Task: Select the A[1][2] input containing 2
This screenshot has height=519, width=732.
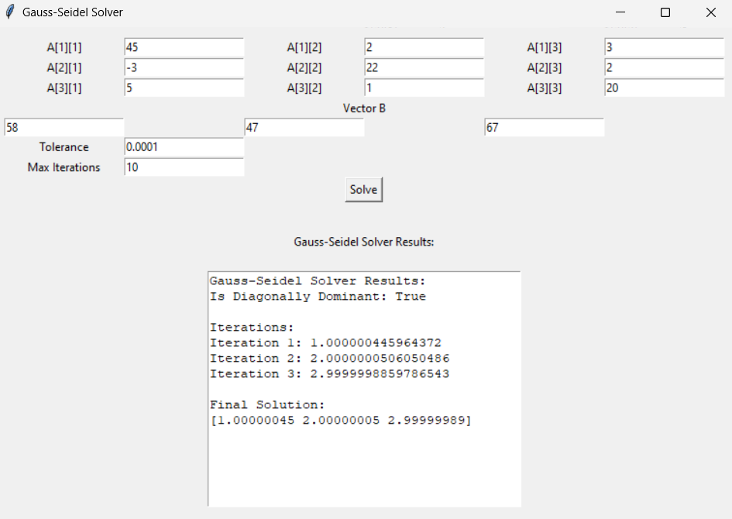Action: click(x=424, y=47)
